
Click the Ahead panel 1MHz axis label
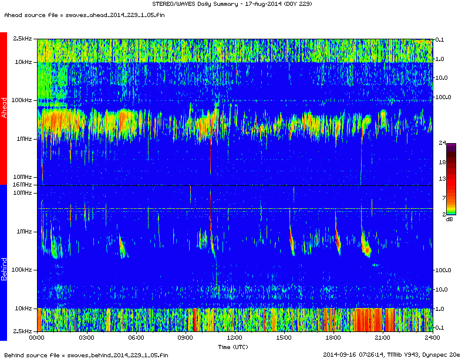(x=24, y=138)
